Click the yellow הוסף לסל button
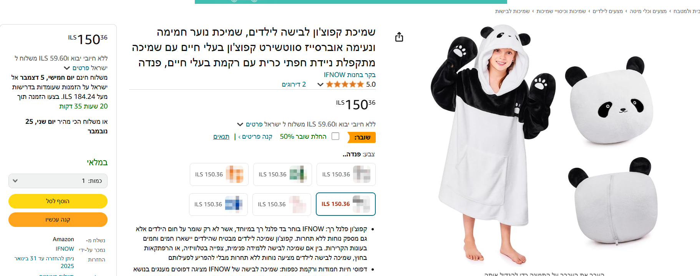 (x=58, y=201)
